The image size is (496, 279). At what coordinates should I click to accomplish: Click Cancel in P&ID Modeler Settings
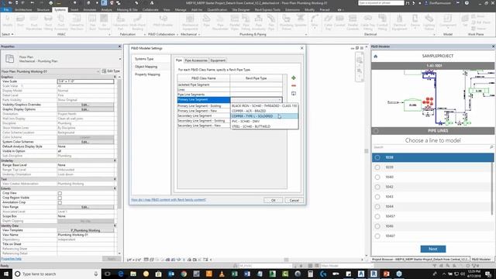coord(294,200)
